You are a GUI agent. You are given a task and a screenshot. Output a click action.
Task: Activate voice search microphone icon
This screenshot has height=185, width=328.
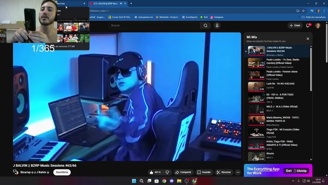point(217,25)
